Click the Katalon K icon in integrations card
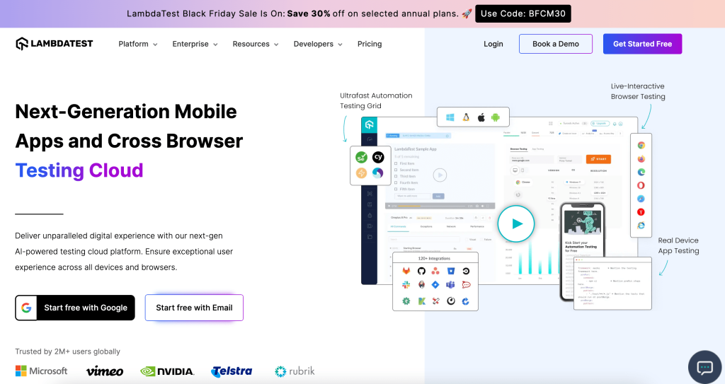Screen dimensions: 725x384 tap(421, 301)
